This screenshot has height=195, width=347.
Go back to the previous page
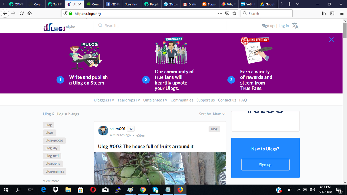[x=5, y=13]
